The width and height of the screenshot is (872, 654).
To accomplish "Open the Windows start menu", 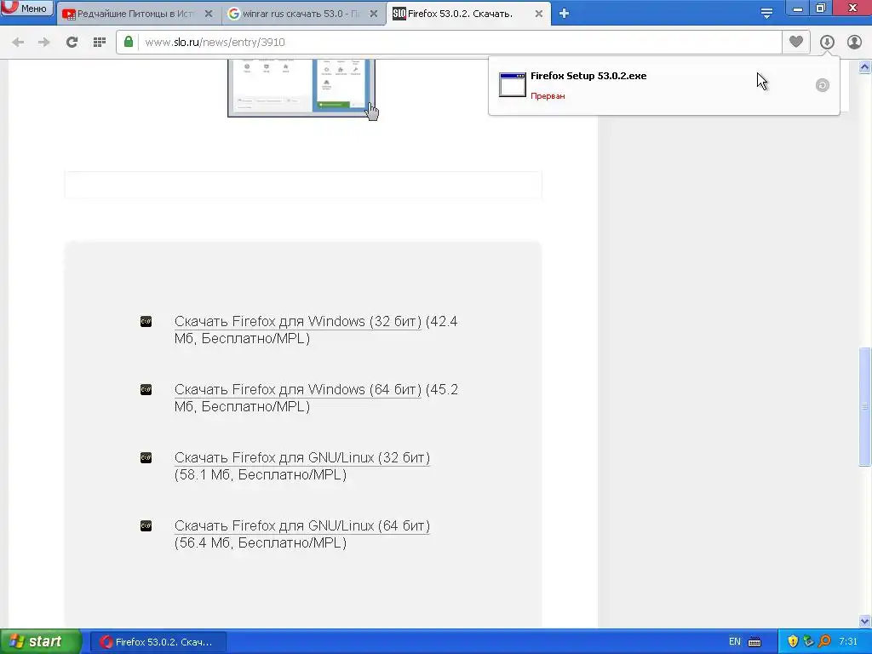I will [40, 642].
